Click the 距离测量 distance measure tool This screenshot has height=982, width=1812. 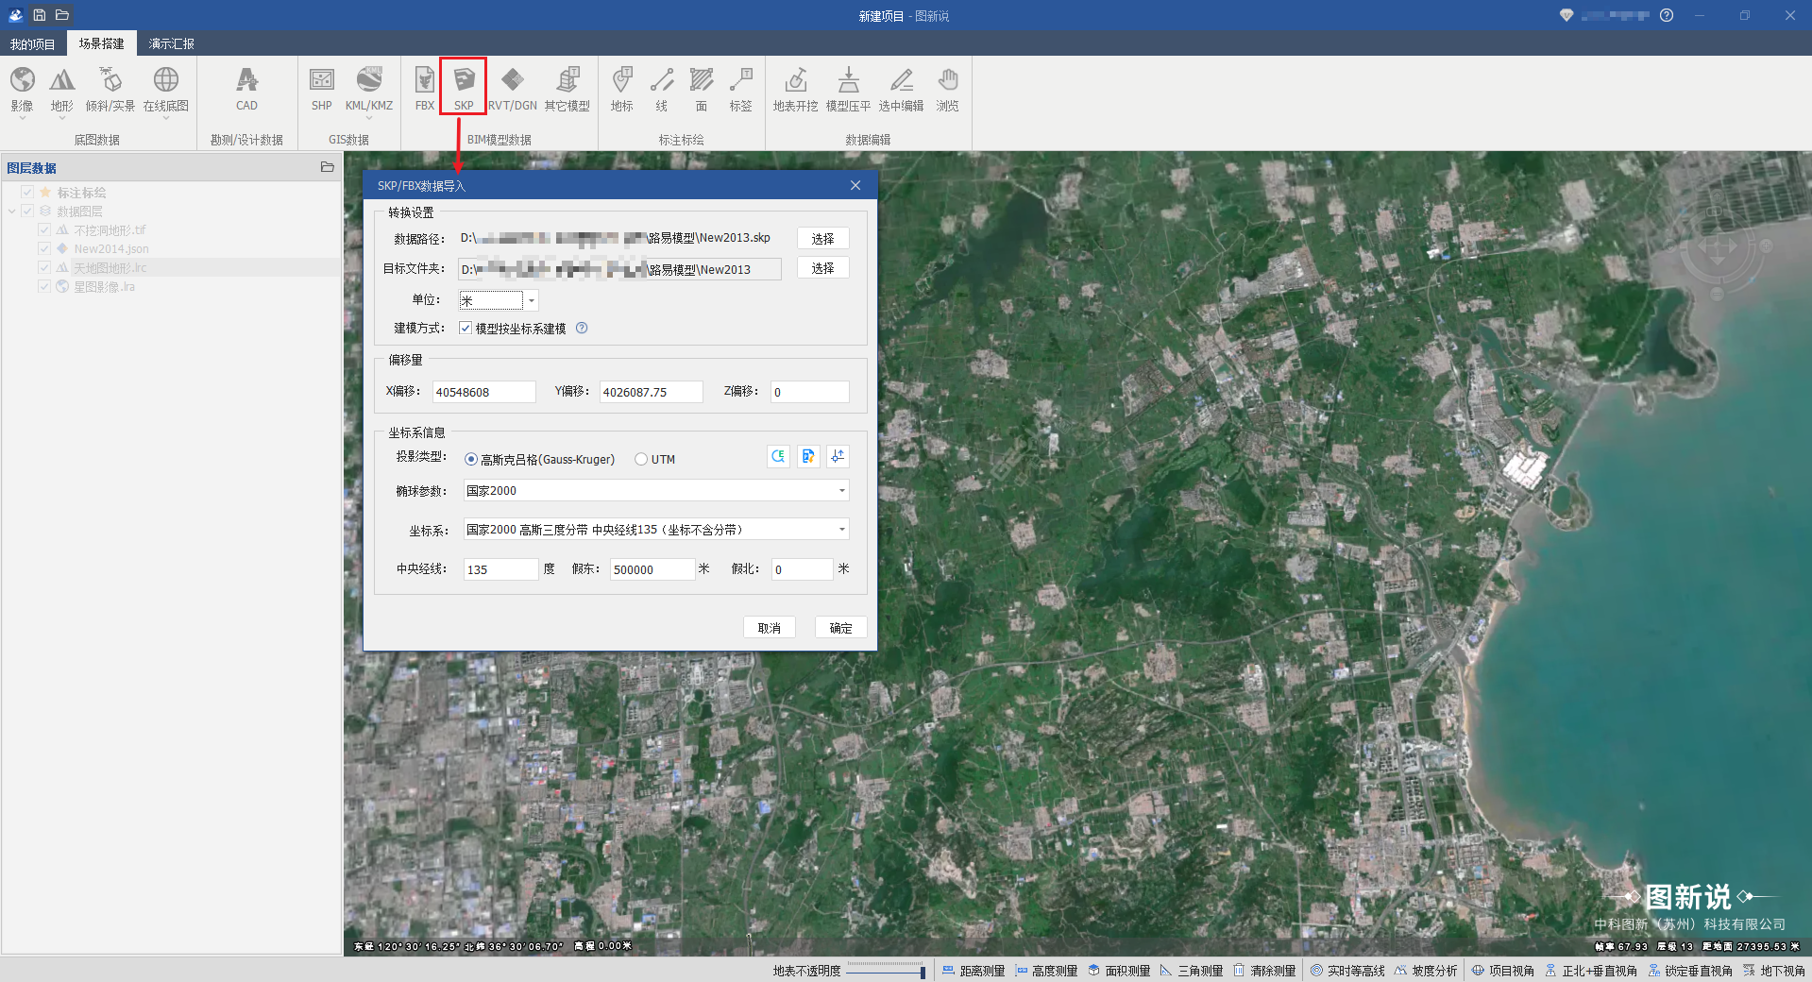click(x=974, y=971)
